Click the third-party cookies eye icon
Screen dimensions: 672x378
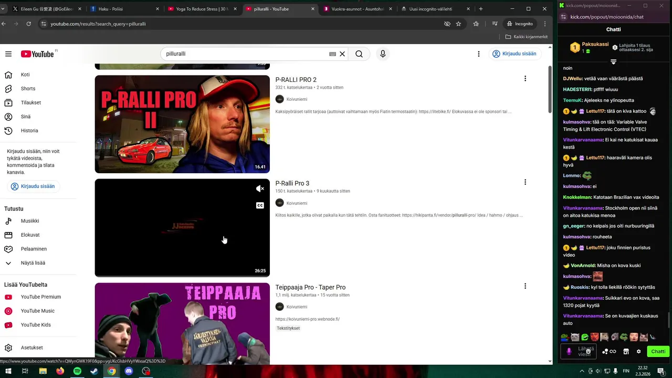tap(447, 24)
